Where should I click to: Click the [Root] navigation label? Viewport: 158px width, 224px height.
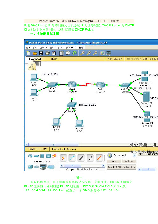tap(54, 59)
